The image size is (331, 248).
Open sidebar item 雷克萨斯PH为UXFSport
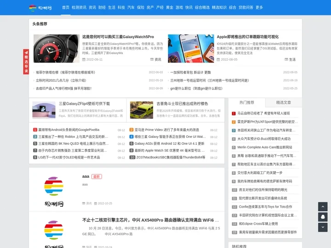point(268,122)
